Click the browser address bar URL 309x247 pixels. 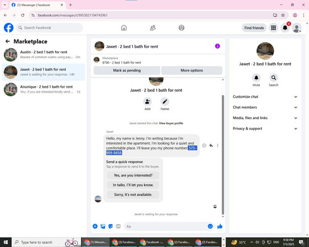[72, 15]
